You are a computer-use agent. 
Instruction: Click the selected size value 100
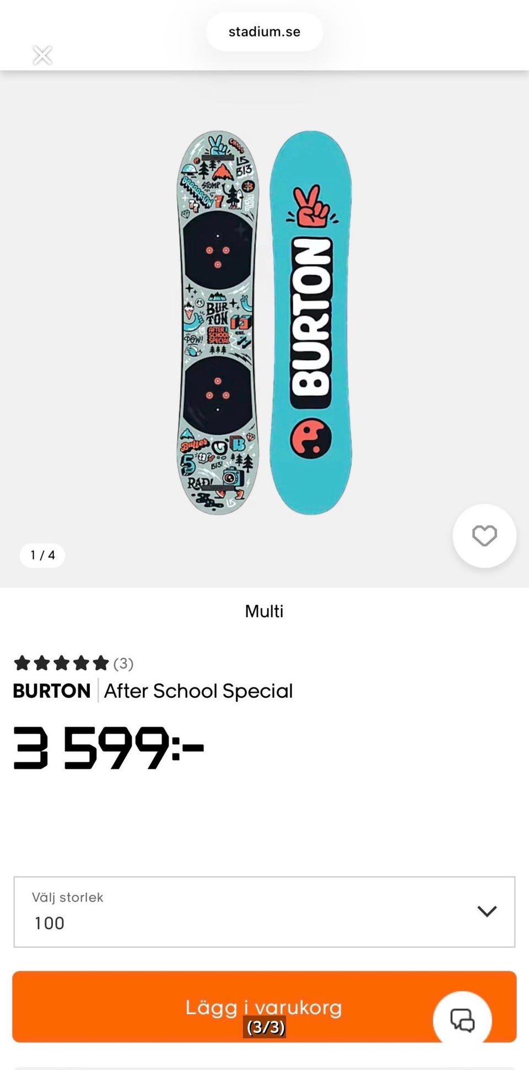click(x=50, y=923)
